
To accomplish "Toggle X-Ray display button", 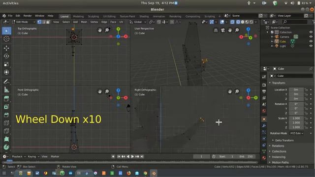I will coord(232,22).
